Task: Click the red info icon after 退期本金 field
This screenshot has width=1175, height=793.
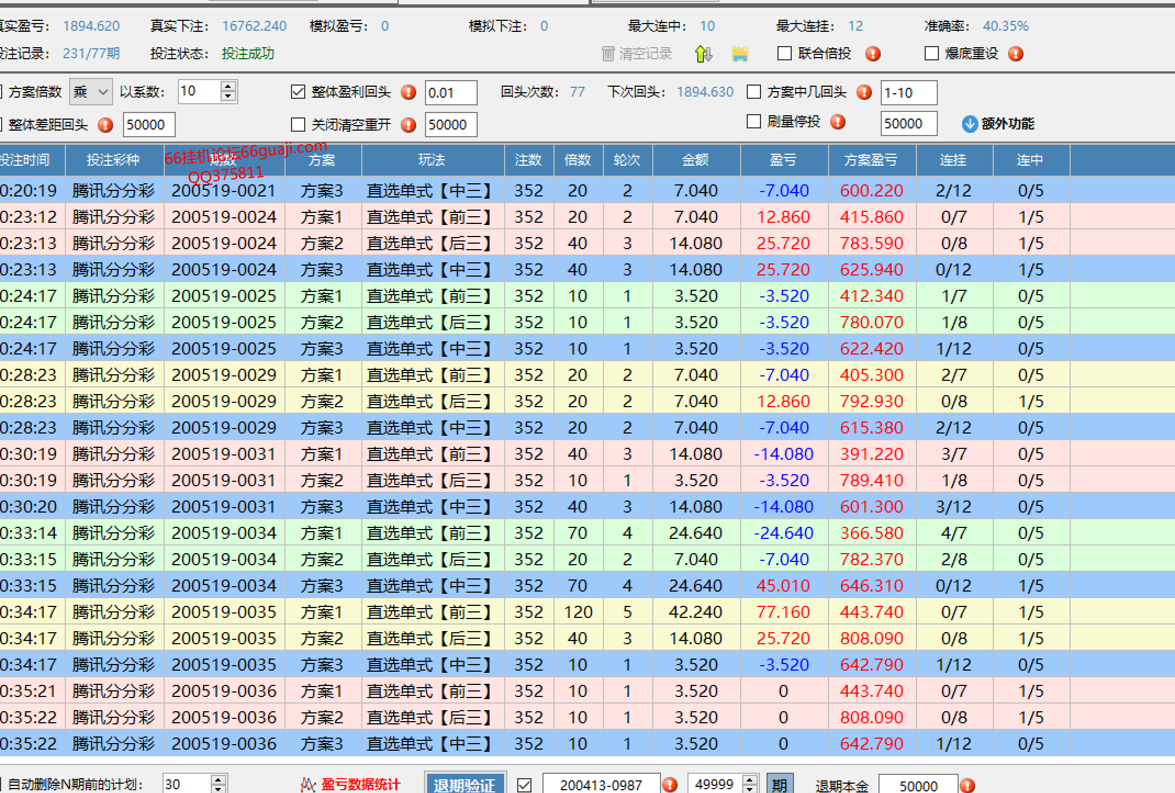Action: click(967, 785)
